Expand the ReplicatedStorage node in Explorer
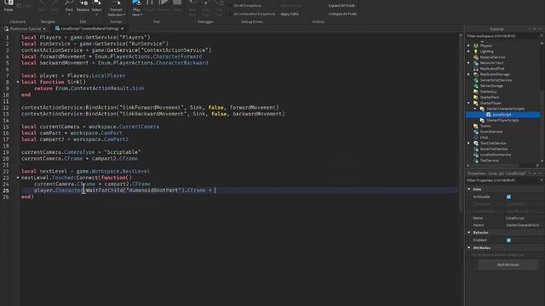This screenshot has width=545, height=306. pyautogui.click(x=468, y=74)
